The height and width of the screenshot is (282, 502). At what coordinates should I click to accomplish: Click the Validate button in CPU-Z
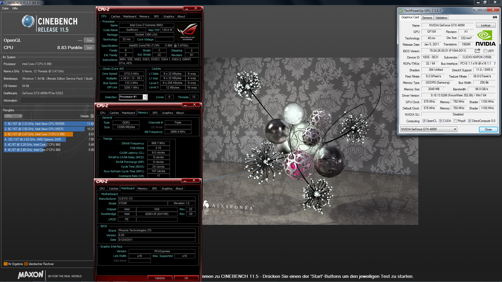click(160, 278)
